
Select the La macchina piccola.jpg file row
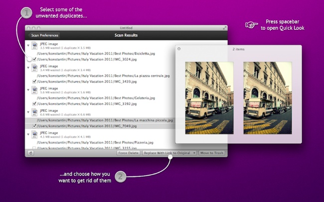[x=105, y=120]
